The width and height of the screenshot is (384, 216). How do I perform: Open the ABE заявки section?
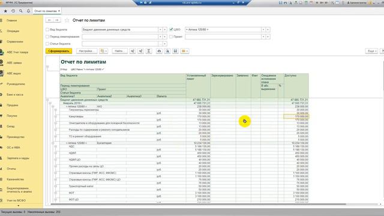coord(14,62)
